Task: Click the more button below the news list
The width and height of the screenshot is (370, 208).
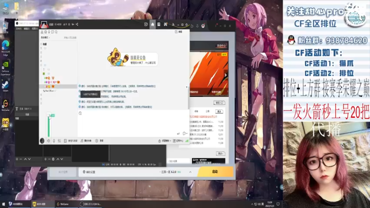Action: (x=221, y=153)
